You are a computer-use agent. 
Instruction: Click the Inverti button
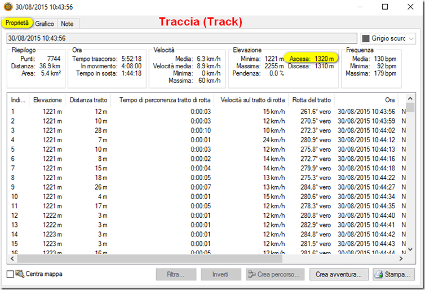[x=220, y=274]
